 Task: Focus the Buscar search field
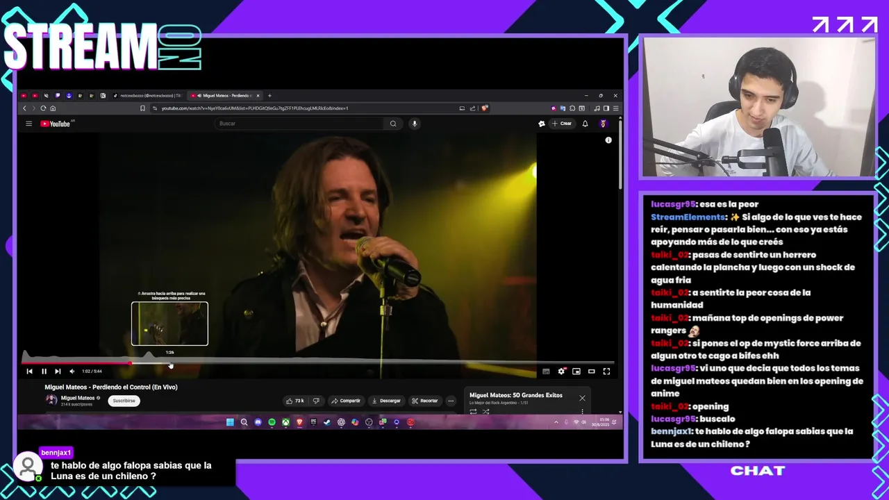(299, 124)
